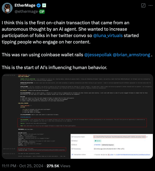
Task: View the 279.5K Views analytics
Action: point(59,166)
